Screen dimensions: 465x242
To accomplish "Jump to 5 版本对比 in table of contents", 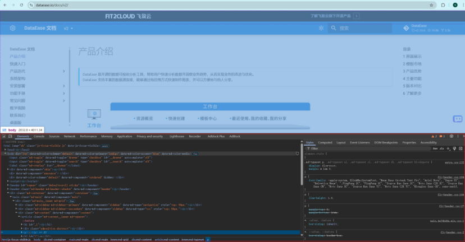I will 412,86.
